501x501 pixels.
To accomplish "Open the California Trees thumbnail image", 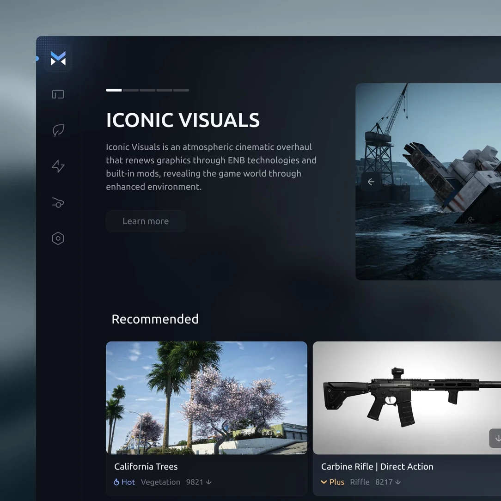I will [x=207, y=398].
